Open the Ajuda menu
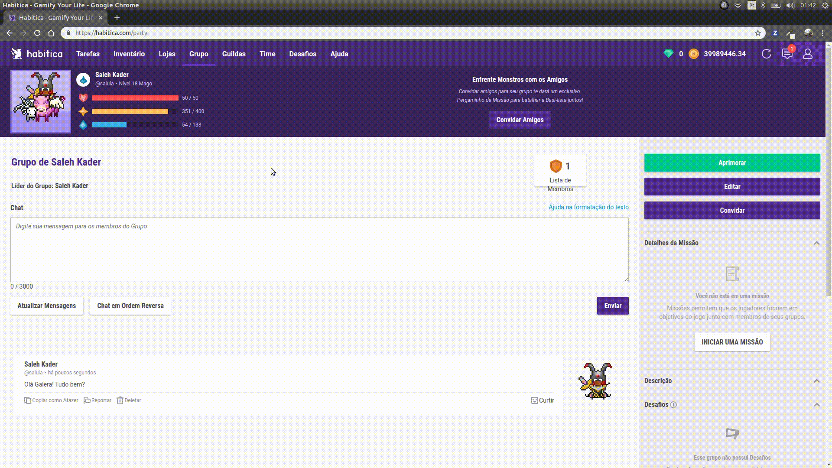 point(339,54)
